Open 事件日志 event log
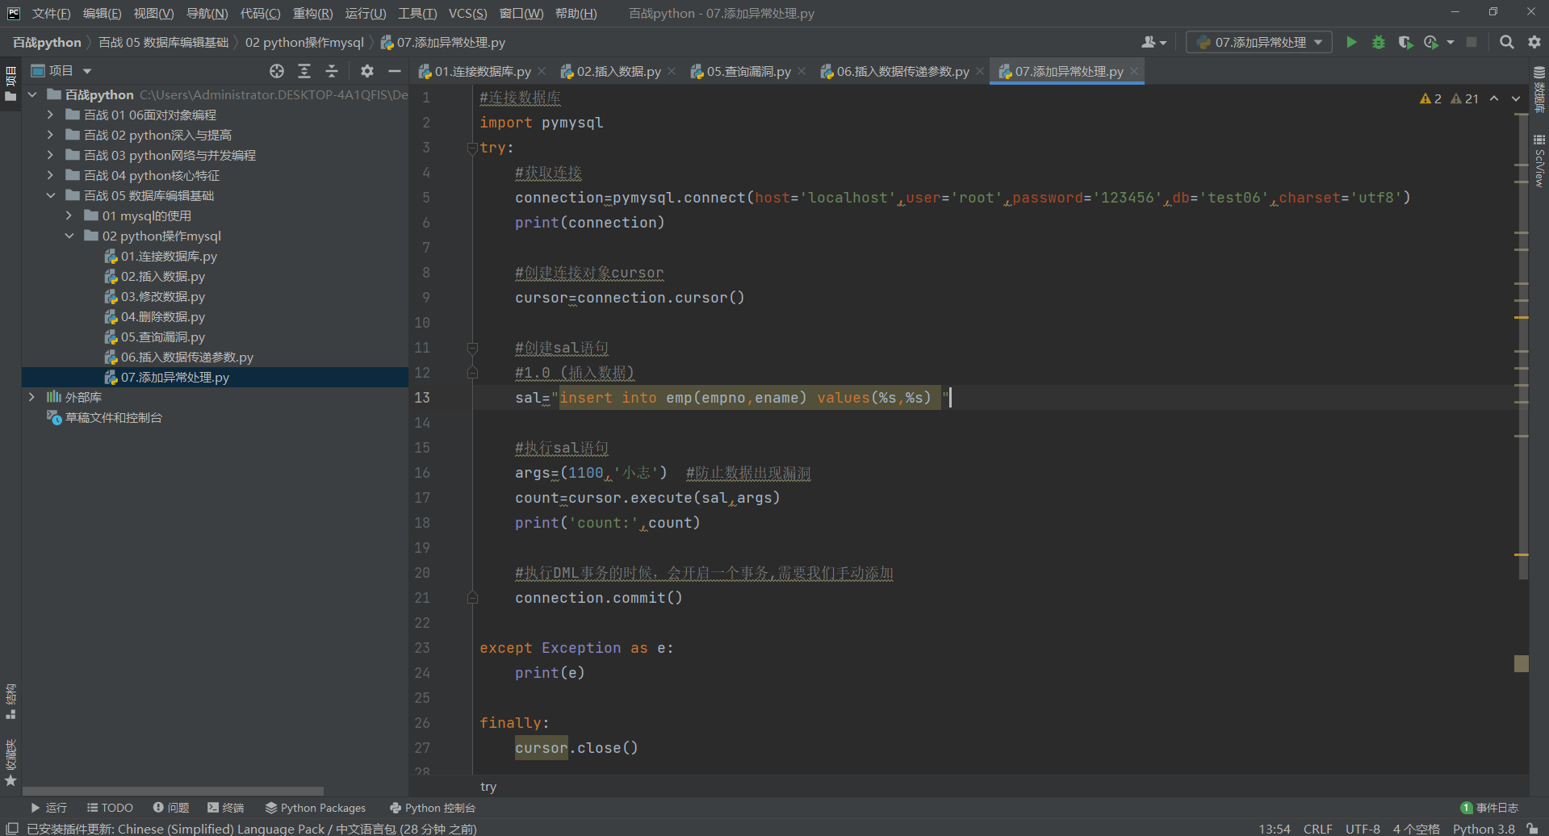The image size is (1549, 836). [x=1490, y=808]
